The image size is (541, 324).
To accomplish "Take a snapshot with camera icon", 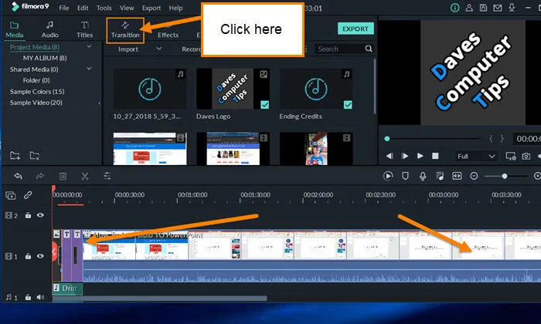I will pos(526,157).
